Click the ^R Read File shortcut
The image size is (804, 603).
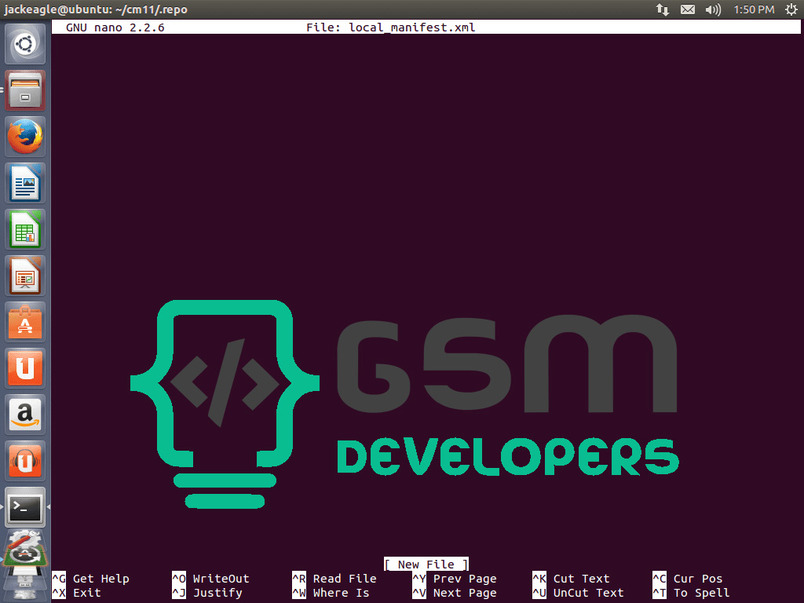[x=334, y=579]
